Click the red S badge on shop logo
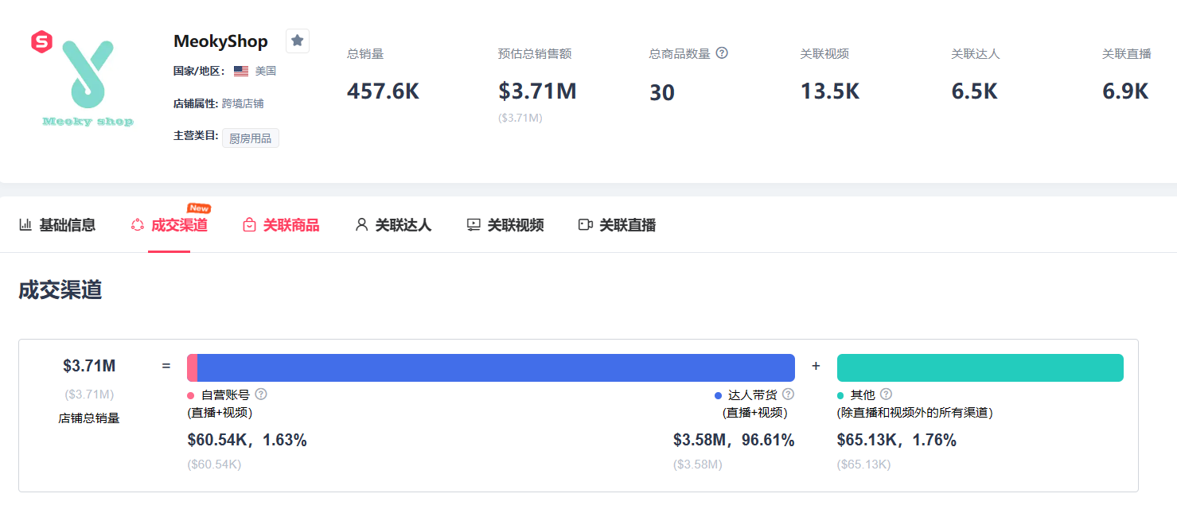Screen dimensions: 1177x513 tap(41, 41)
